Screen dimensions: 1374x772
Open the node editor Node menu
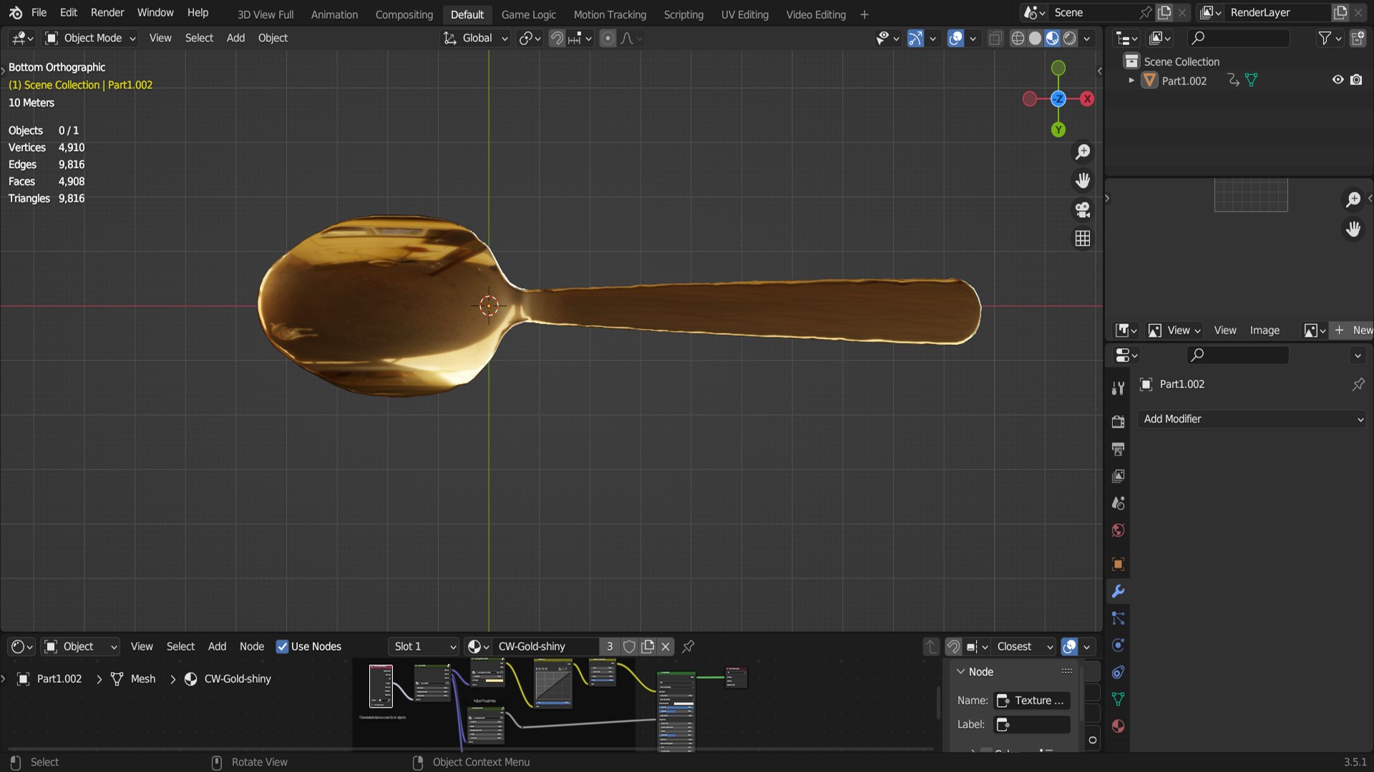(x=251, y=646)
